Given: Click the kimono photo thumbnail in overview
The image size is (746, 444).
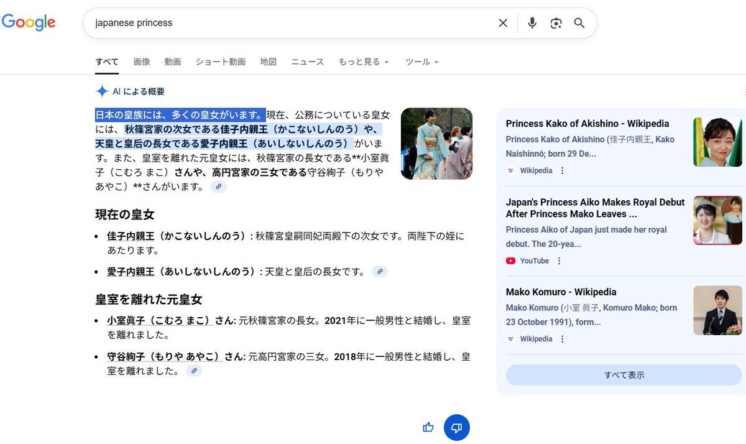Looking at the screenshot, I should (x=436, y=144).
